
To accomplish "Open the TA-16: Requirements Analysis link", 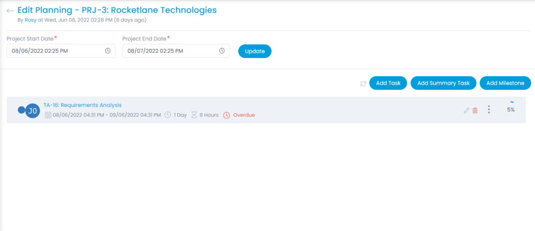I will pyautogui.click(x=82, y=105).
